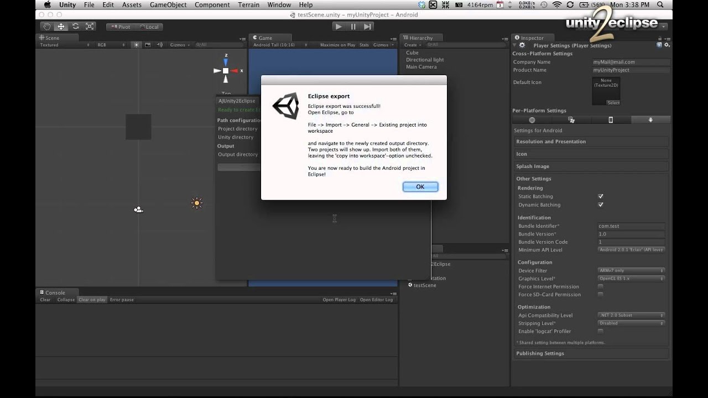Start Play mode
Viewport: 708px width, 398px height.
coord(339,27)
